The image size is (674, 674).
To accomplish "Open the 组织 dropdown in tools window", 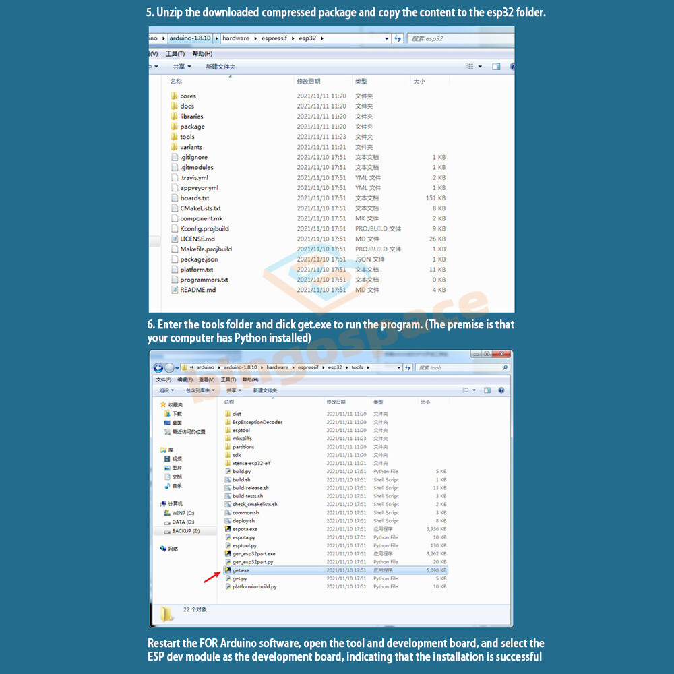I will [166, 390].
